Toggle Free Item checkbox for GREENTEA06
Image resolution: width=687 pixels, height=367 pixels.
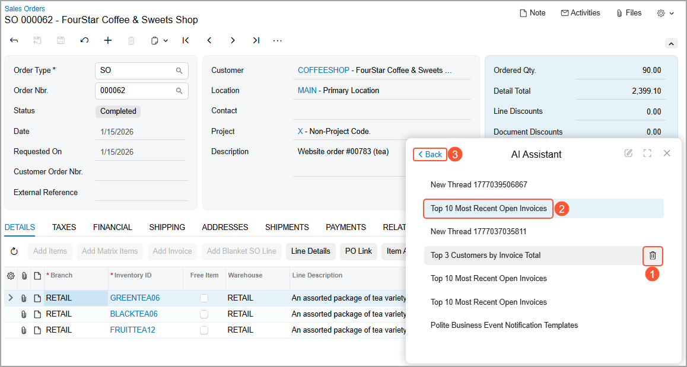204,298
